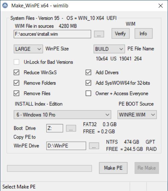Verify the WIM file
This screenshot has height=191, width=168.
120,33
